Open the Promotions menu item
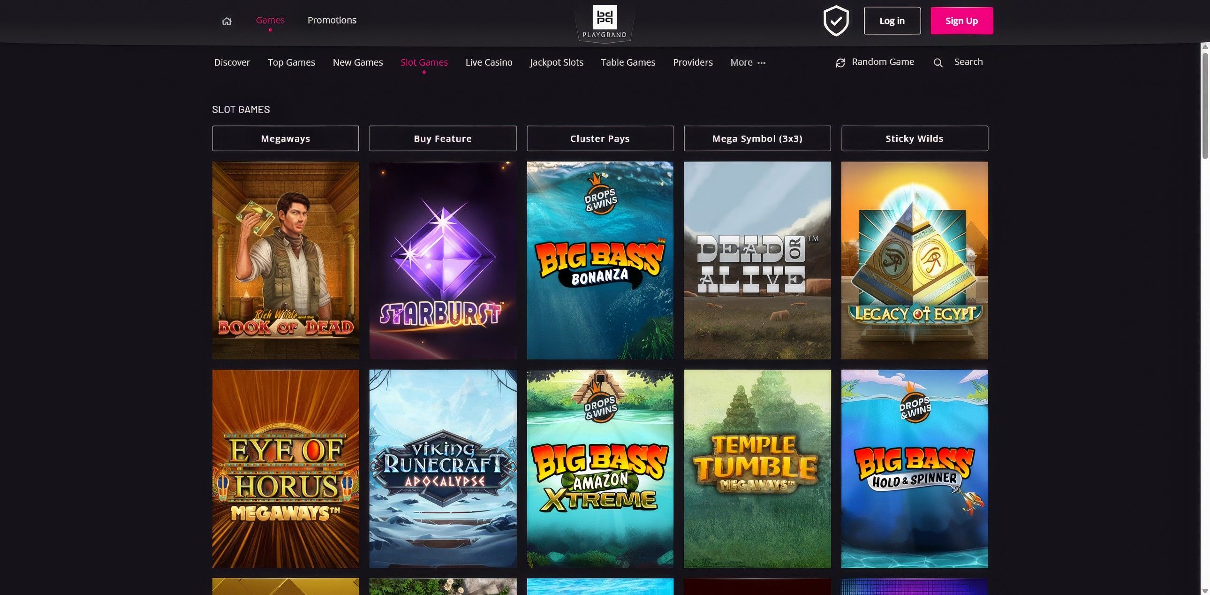Viewport: 1210px width, 595px height. pyautogui.click(x=332, y=20)
